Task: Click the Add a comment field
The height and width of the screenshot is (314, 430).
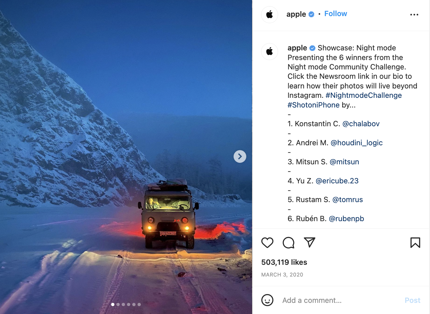Action: coord(340,300)
